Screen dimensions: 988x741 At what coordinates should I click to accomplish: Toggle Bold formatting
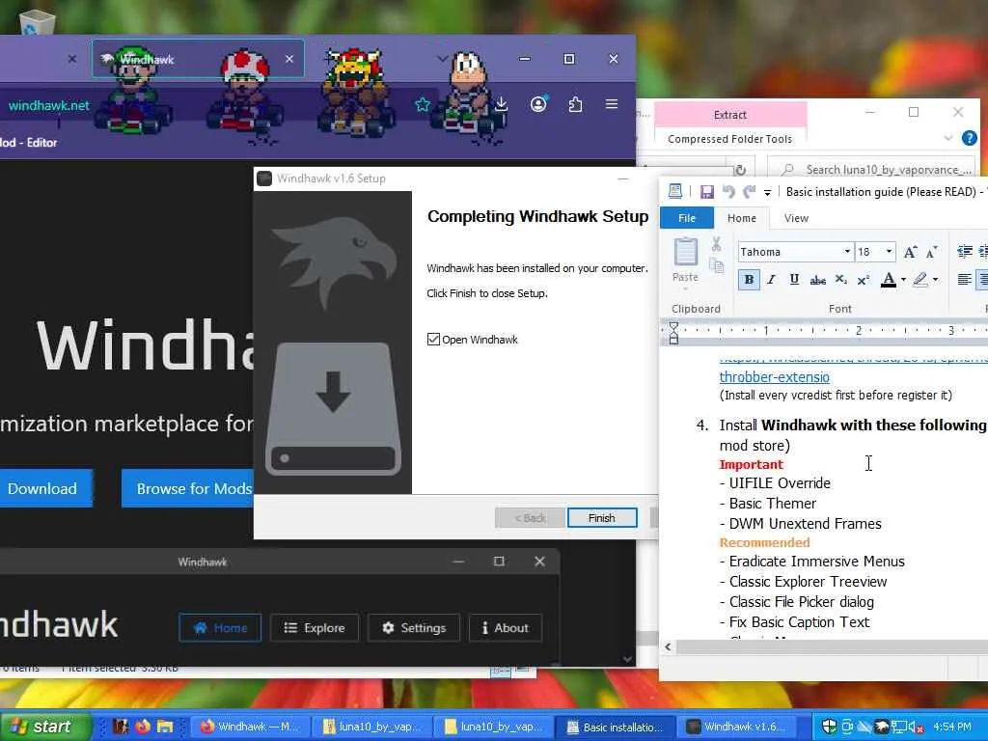[749, 280]
